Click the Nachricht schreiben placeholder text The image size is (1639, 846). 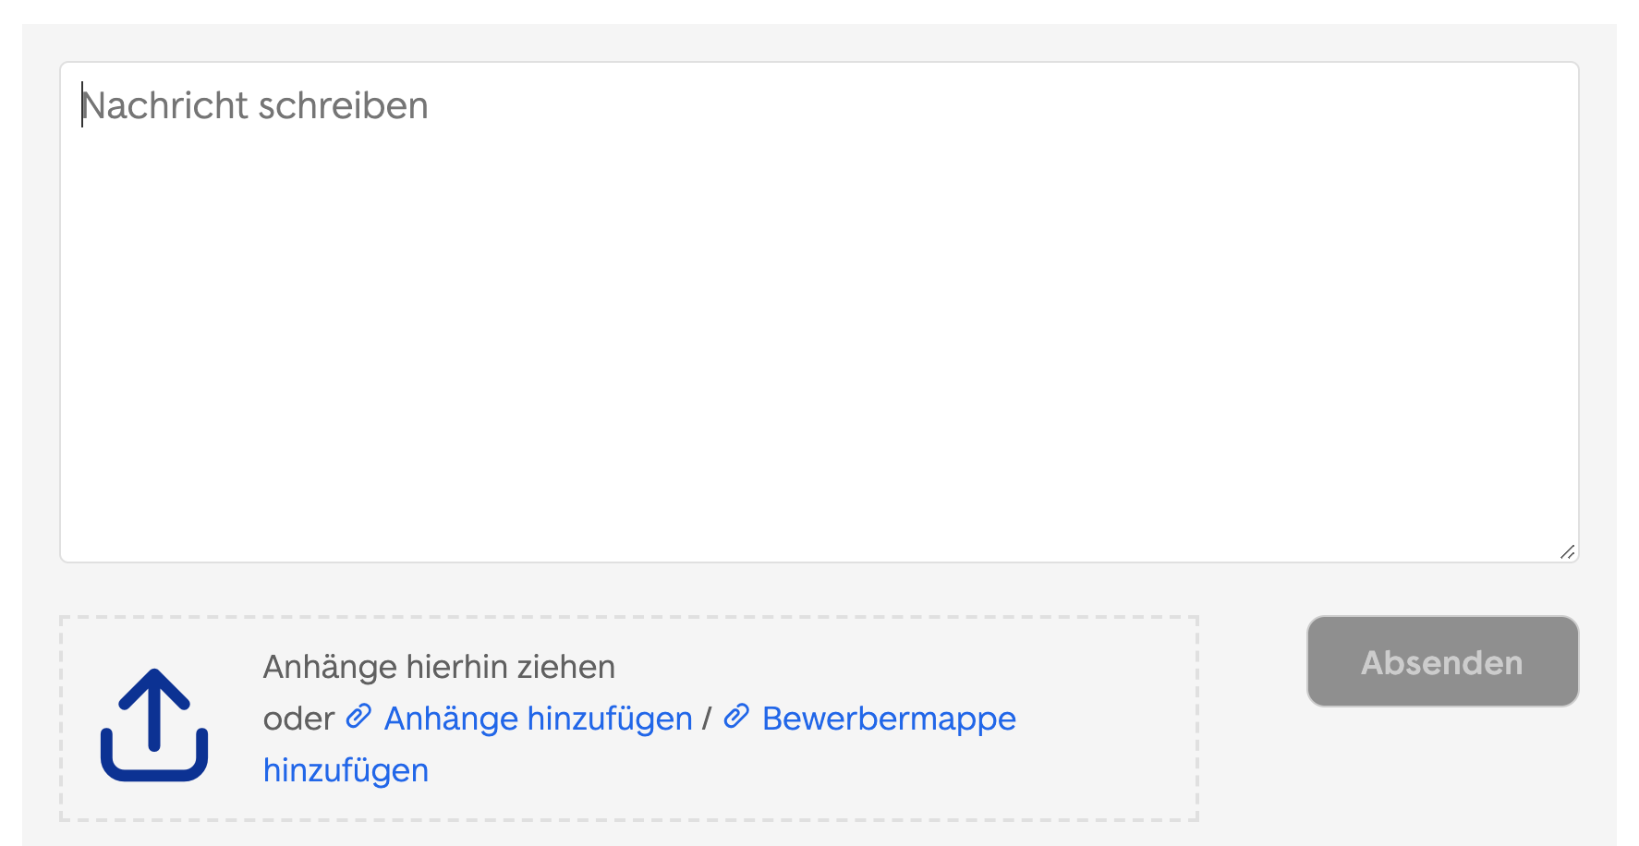[255, 105]
